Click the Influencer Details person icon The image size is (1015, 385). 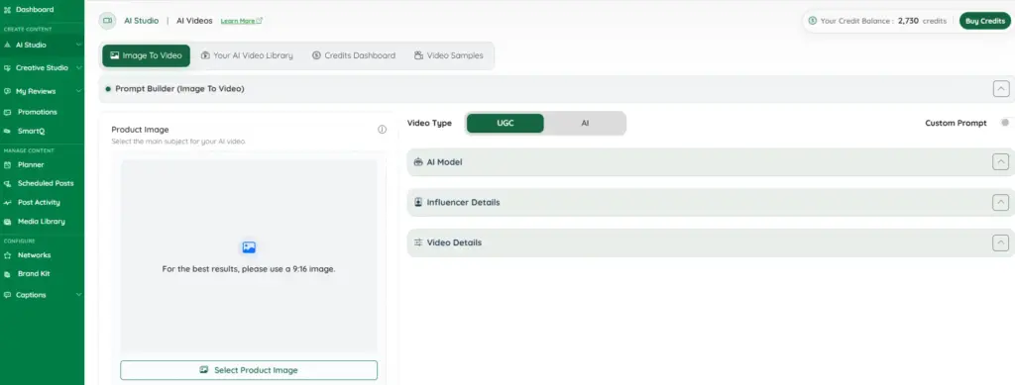(418, 202)
